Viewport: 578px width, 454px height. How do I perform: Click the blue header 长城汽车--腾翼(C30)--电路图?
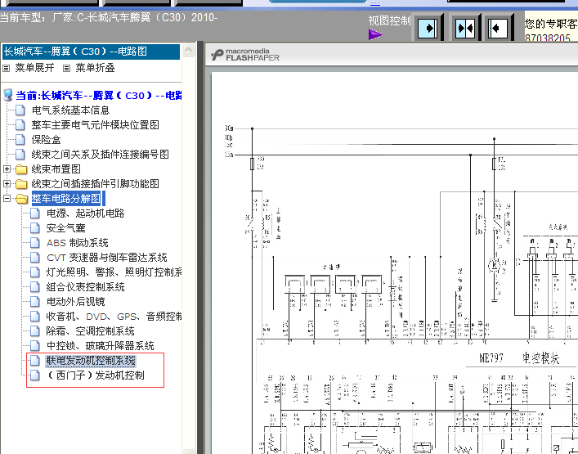click(x=91, y=52)
